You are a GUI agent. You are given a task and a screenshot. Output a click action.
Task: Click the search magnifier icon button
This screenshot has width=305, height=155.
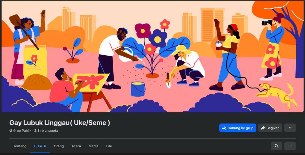click(277, 146)
